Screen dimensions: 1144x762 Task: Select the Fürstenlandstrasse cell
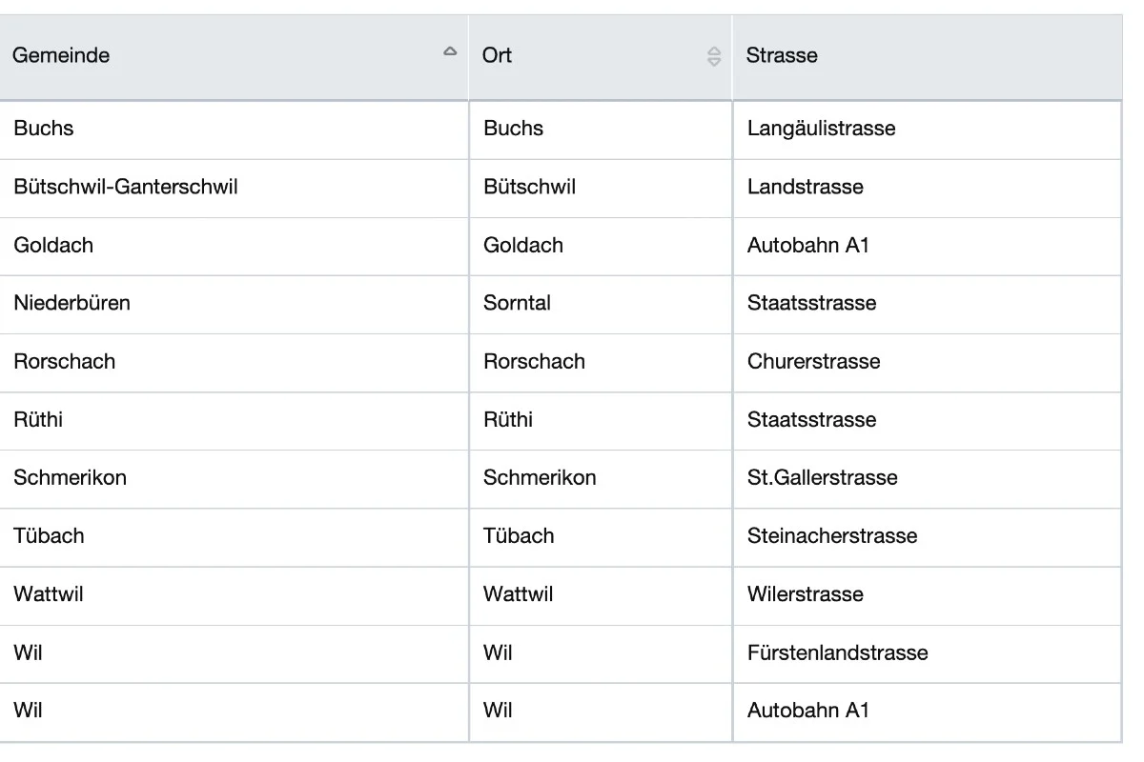(x=928, y=653)
